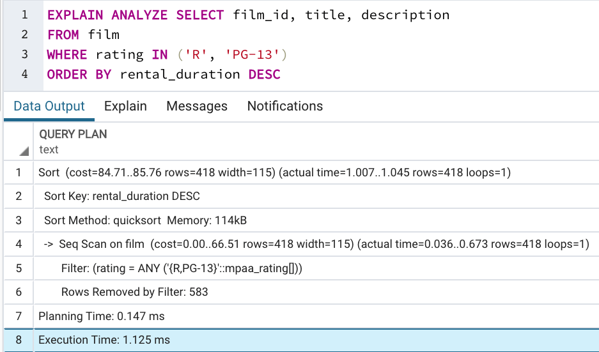Click the Planning Time result cell
Image resolution: width=599 pixels, height=352 pixels.
click(x=316, y=316)
